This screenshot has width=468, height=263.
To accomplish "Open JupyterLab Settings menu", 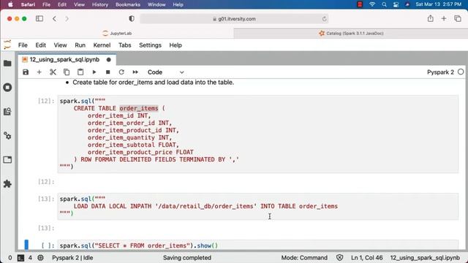I will pos(150,45).
